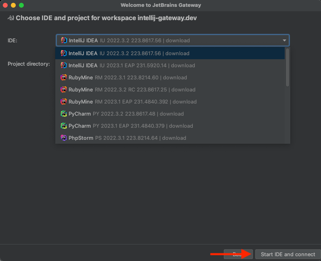Pick PhpStorm PS 2022.3.1 223.8214.64

pyautogui.click(x=170, y=138)
